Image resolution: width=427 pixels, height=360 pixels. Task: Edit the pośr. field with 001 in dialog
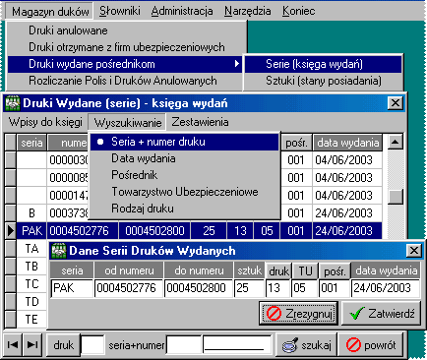coord(334,288)
